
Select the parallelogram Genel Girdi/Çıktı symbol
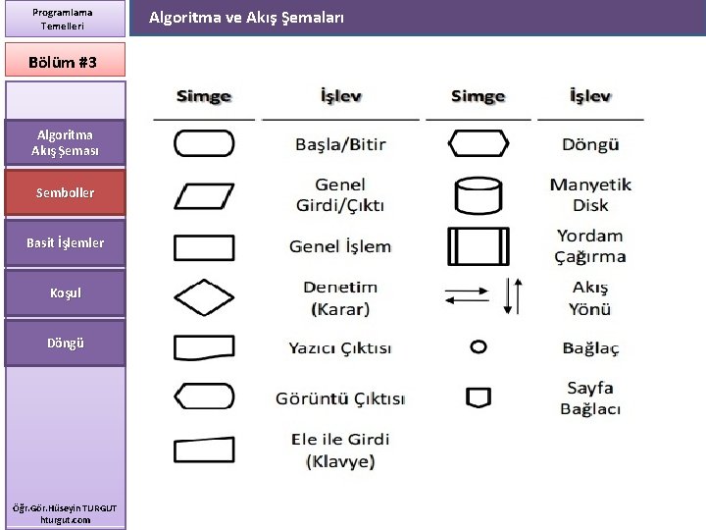tap(204, 196)
